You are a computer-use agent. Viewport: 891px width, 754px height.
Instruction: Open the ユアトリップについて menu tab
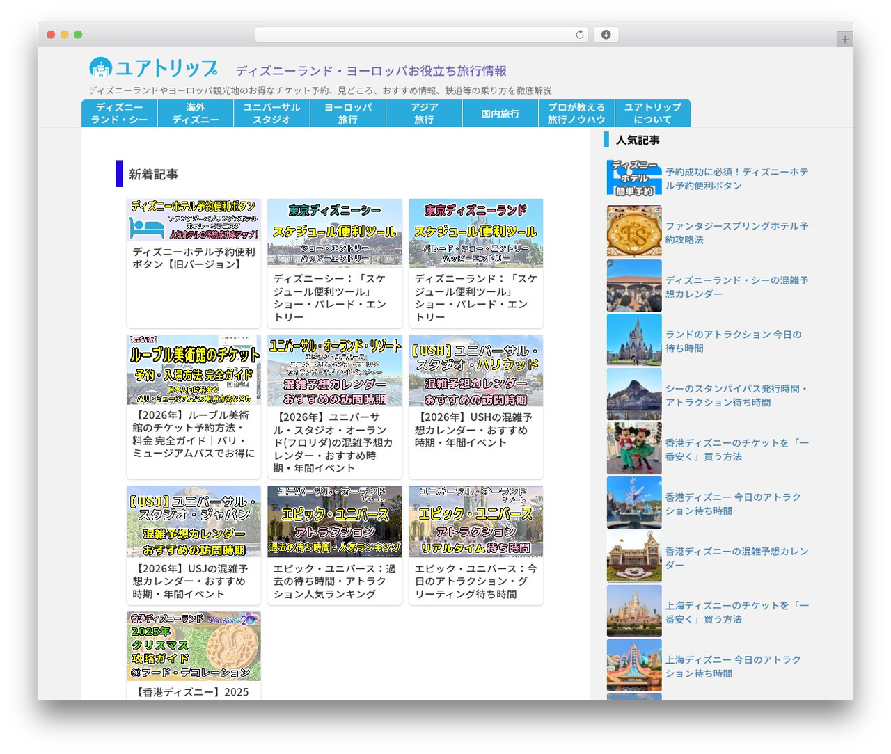652,113
